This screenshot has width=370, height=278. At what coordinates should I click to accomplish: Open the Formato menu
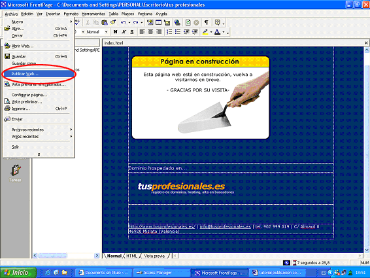[x=71, y=14]
